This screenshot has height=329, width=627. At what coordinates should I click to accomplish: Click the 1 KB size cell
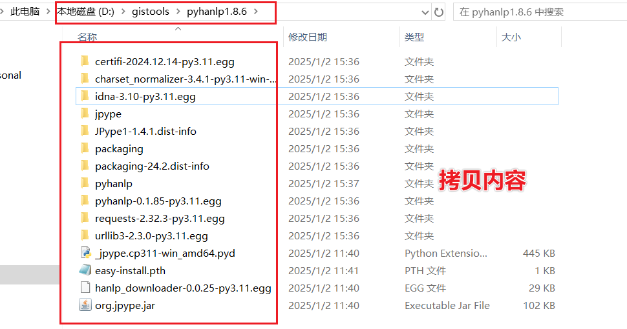(x=545, y=271)
